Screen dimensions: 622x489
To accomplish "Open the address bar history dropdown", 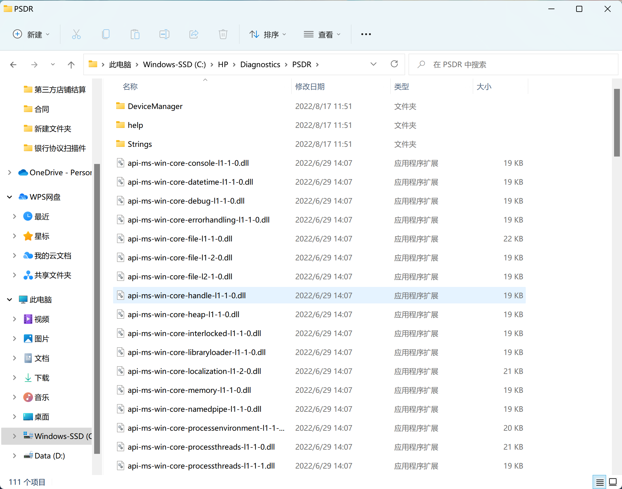I will 373,64.
